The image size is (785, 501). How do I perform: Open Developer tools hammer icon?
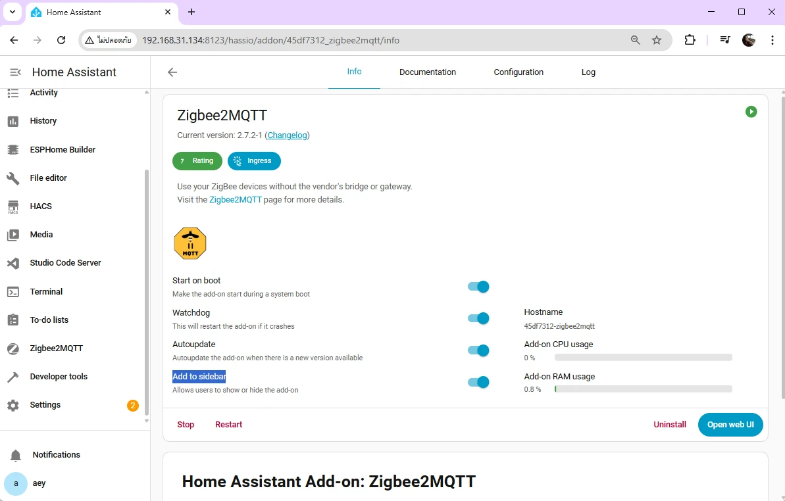tap(13, 377)
